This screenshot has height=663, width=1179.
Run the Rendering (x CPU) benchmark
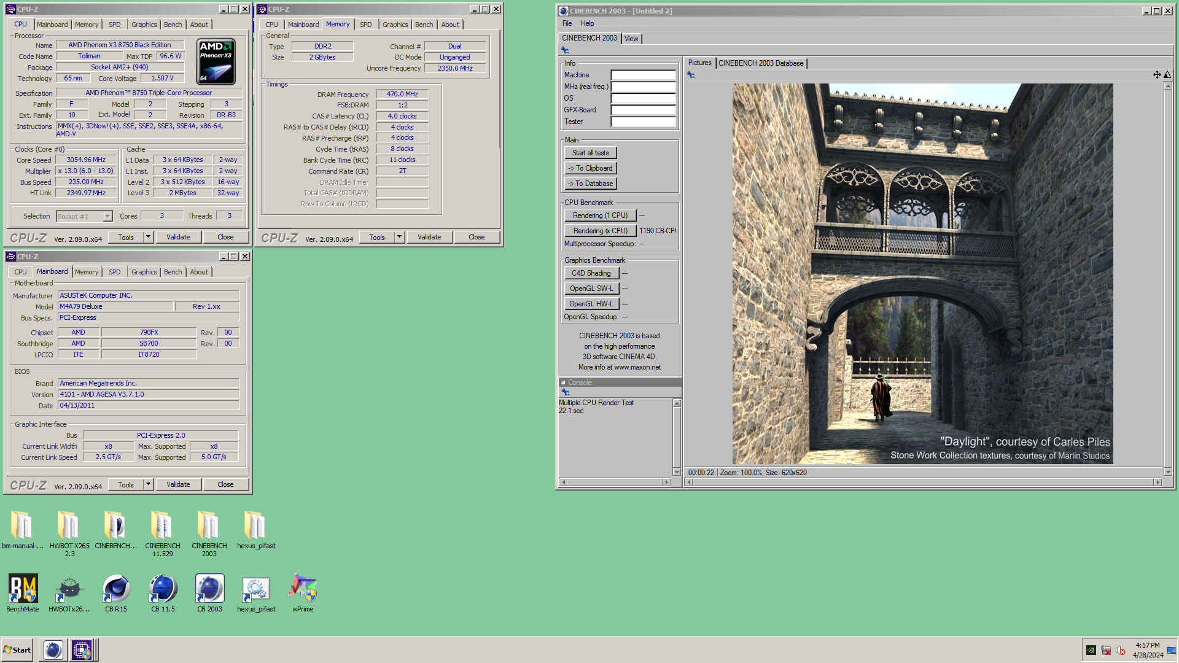[600, 231]
